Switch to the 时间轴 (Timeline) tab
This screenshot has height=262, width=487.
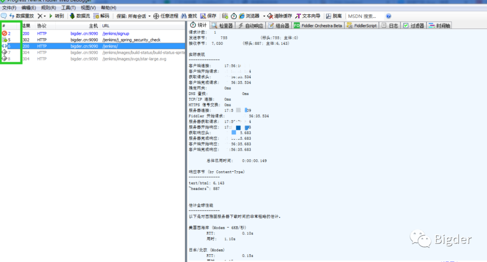440,25
